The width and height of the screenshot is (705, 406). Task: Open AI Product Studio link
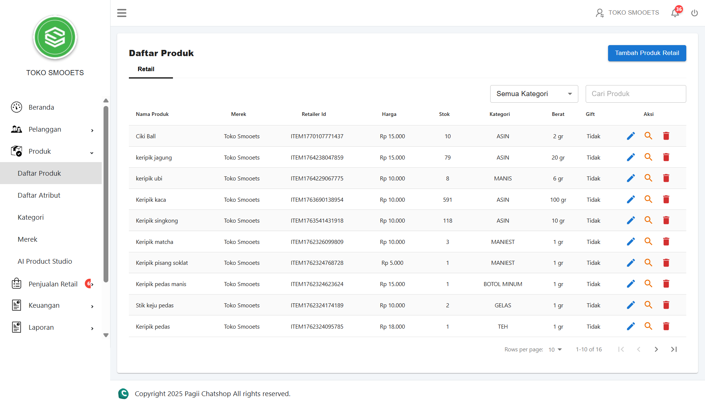pos(45,261)
